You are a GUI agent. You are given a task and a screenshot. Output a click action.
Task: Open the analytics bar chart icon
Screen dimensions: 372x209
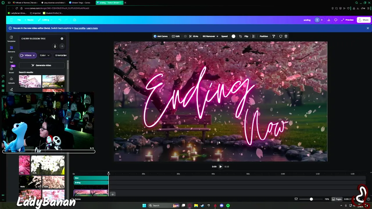pyautogui.click(x=329, y=20)
